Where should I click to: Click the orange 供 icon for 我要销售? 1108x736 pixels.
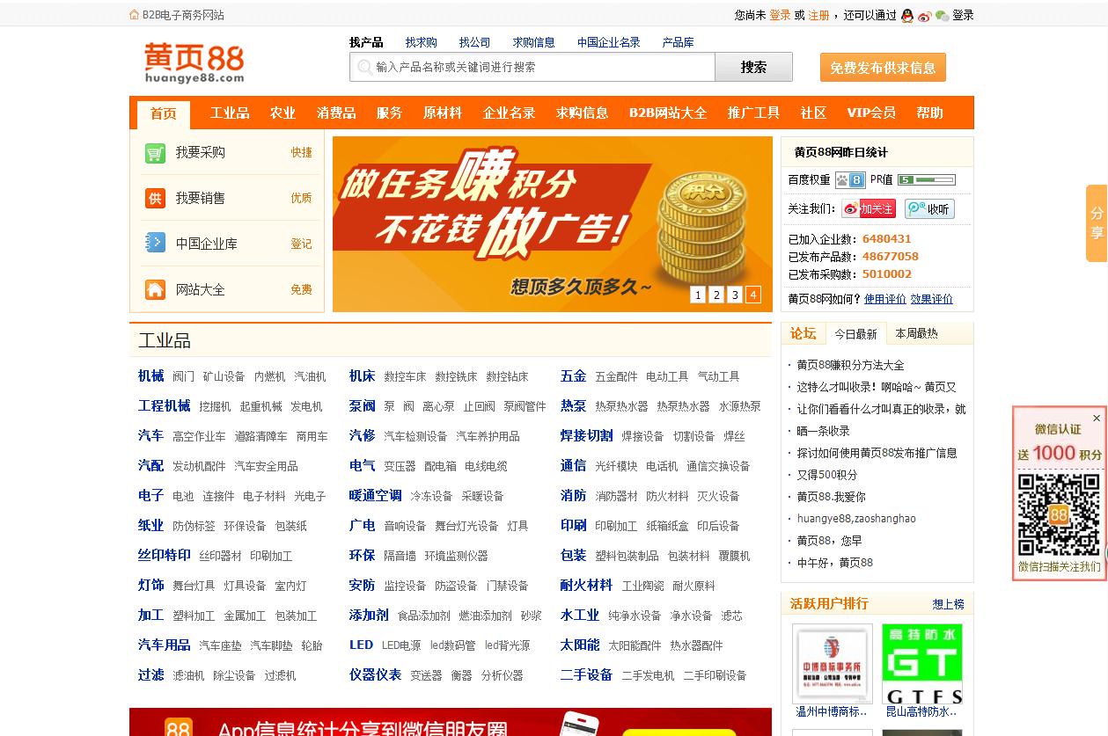pos(155,199)
